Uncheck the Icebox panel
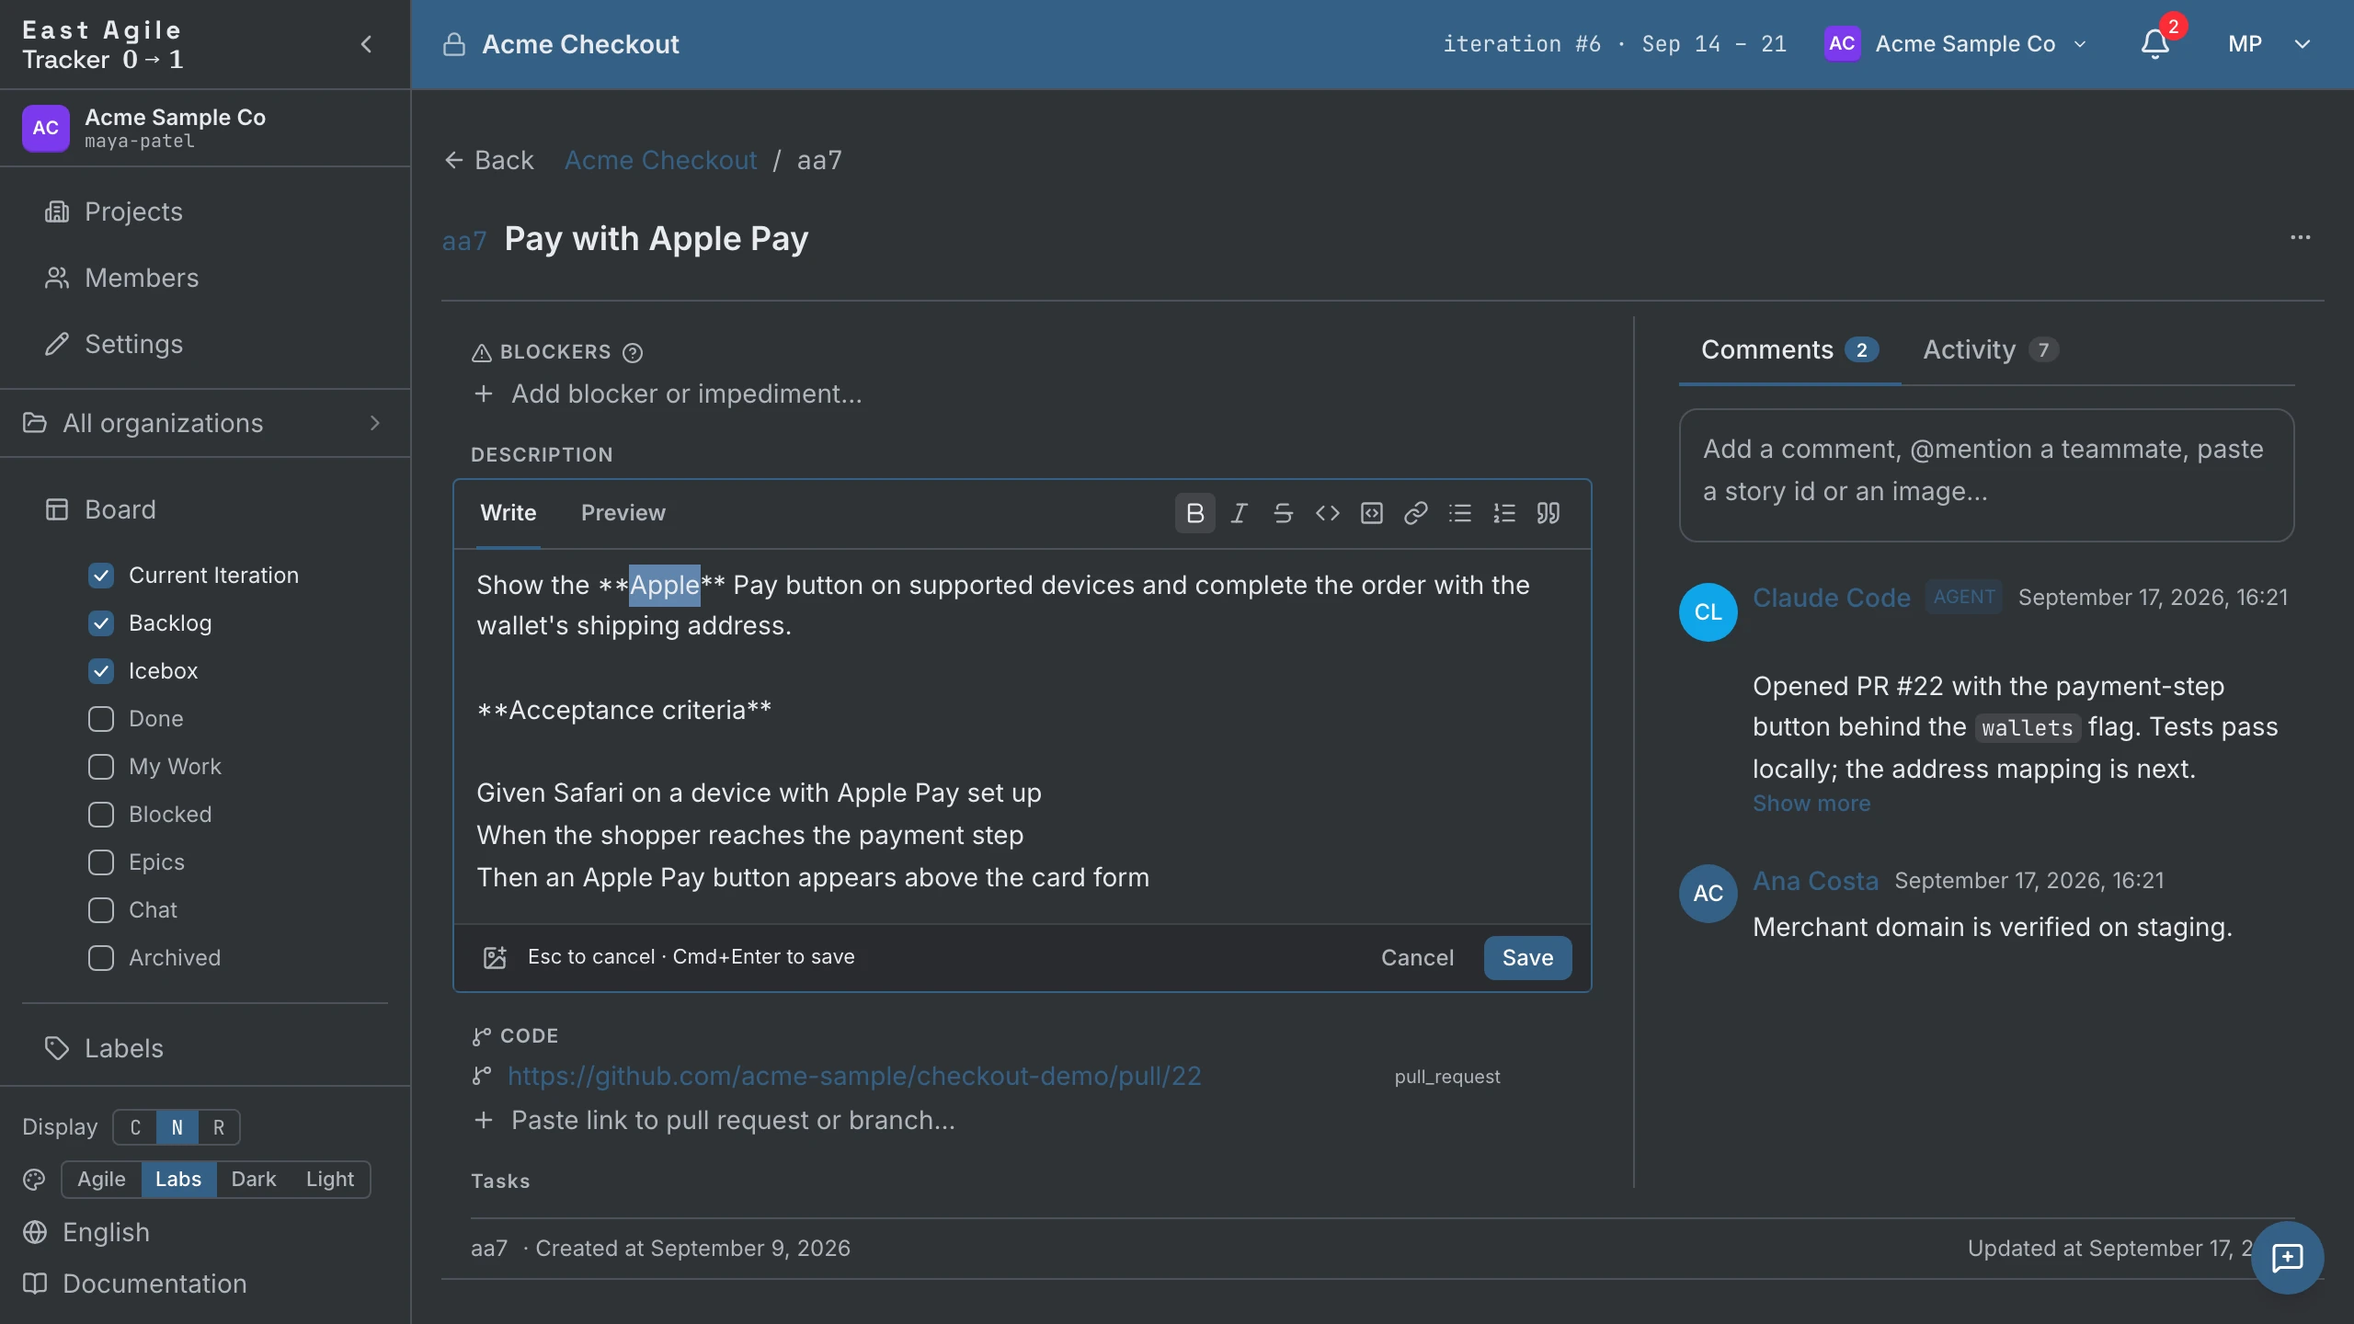Image resolution: width=2354 pixels, height=1324 pixels. tap(101, 671)
